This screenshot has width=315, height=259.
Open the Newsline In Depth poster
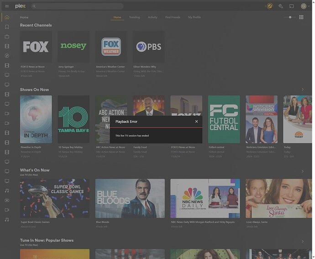point(36,119)
